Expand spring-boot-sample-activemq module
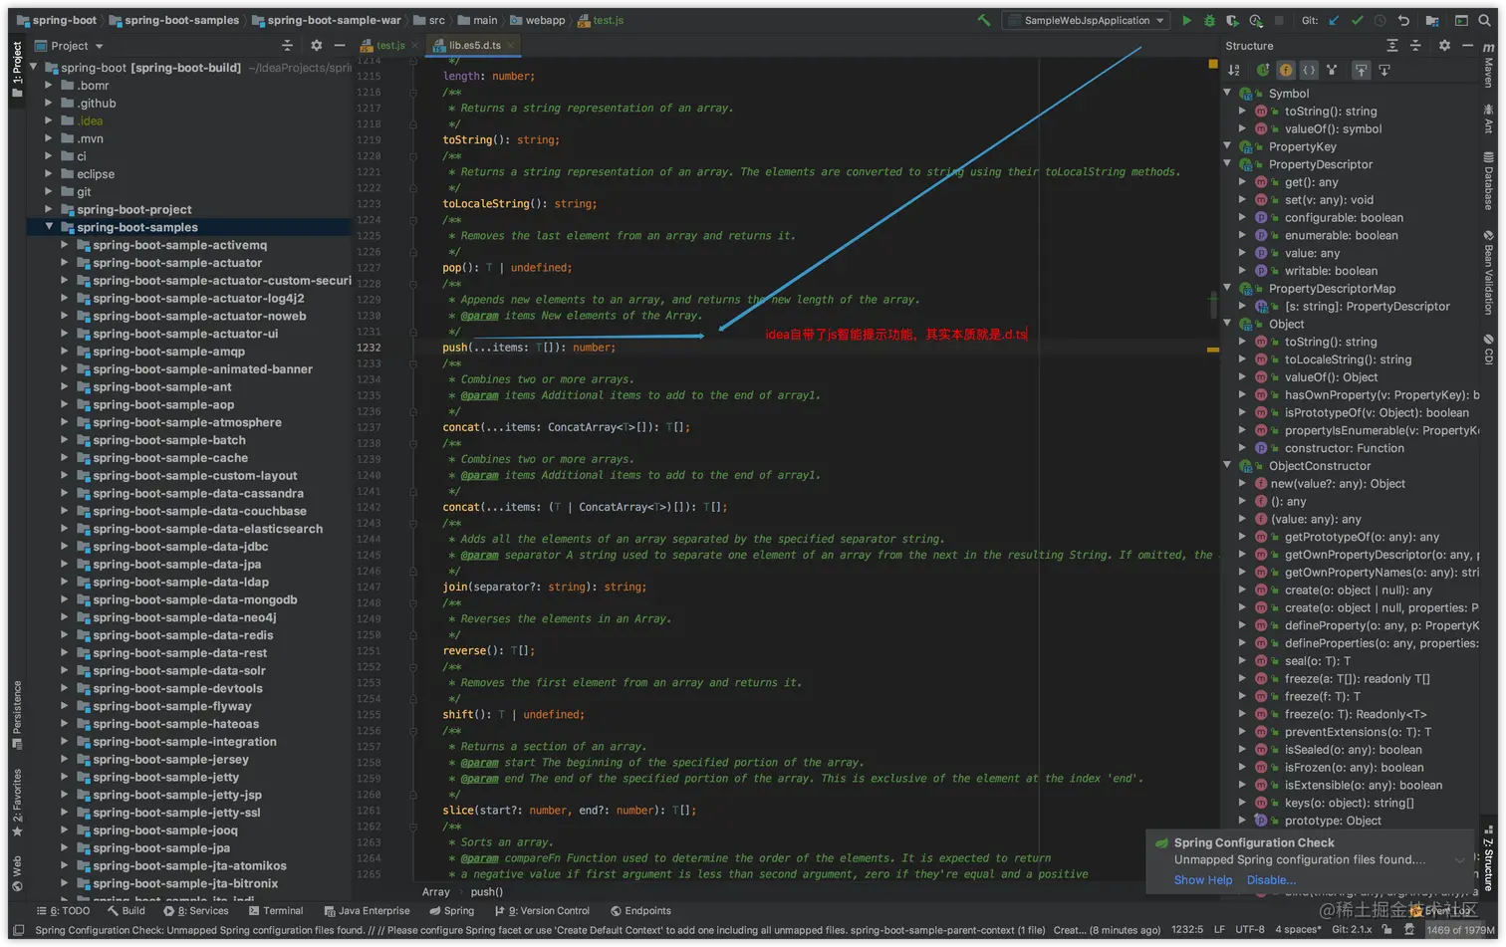 pos(65,245)
